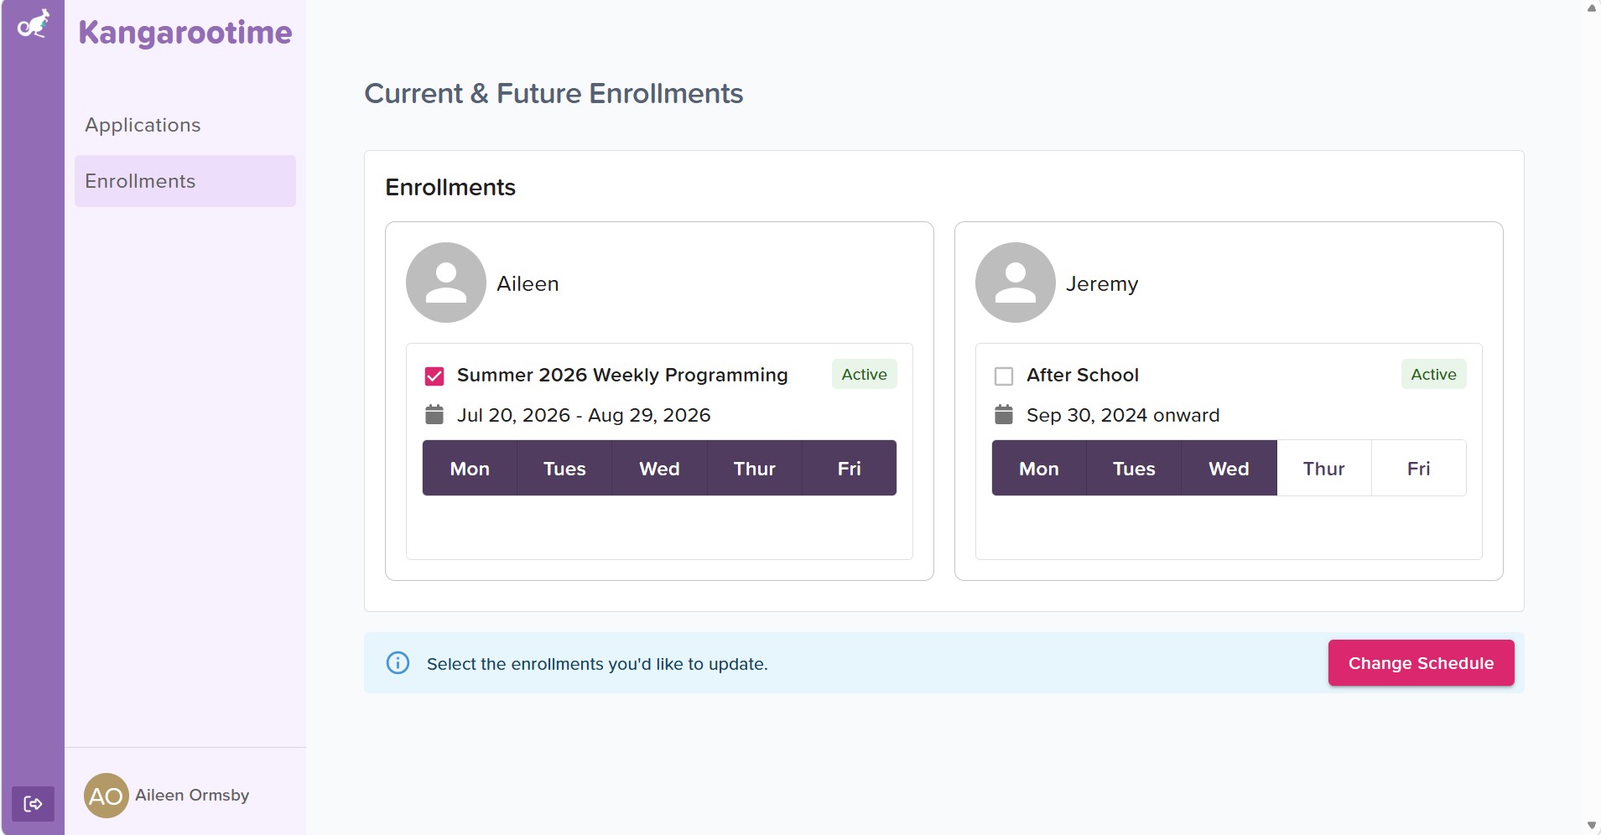This screenshot has height=835, width=1601.
Task: Click Jeremy's profile avatar icon
Action: click(x=1016, y=283)
